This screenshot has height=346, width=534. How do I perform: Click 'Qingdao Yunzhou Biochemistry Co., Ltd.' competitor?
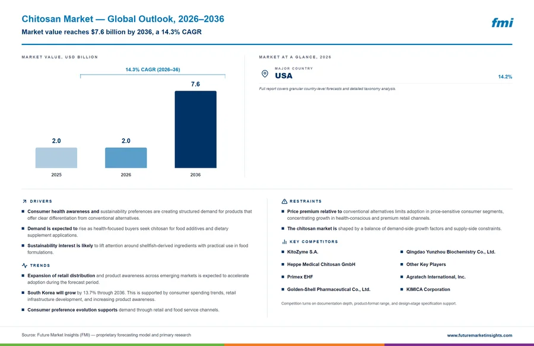tap(450, 252)
